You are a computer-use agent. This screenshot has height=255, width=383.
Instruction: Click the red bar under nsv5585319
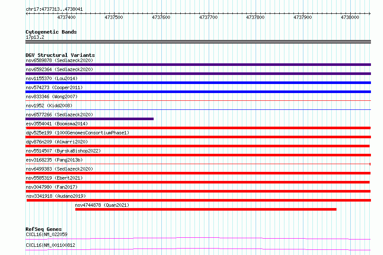(x=198, y=182)
